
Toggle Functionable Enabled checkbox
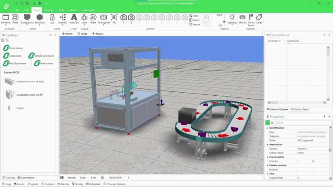[x=313, y=161]
